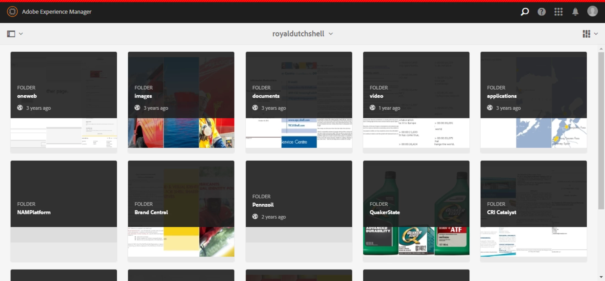Expand the view switcher chevron
605x281 pixels.
596,34
